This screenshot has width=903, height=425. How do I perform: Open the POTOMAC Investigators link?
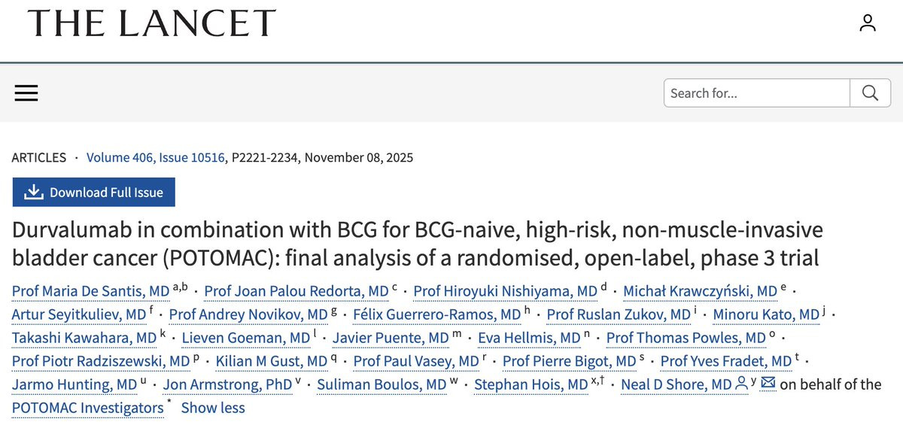(88, 408)
